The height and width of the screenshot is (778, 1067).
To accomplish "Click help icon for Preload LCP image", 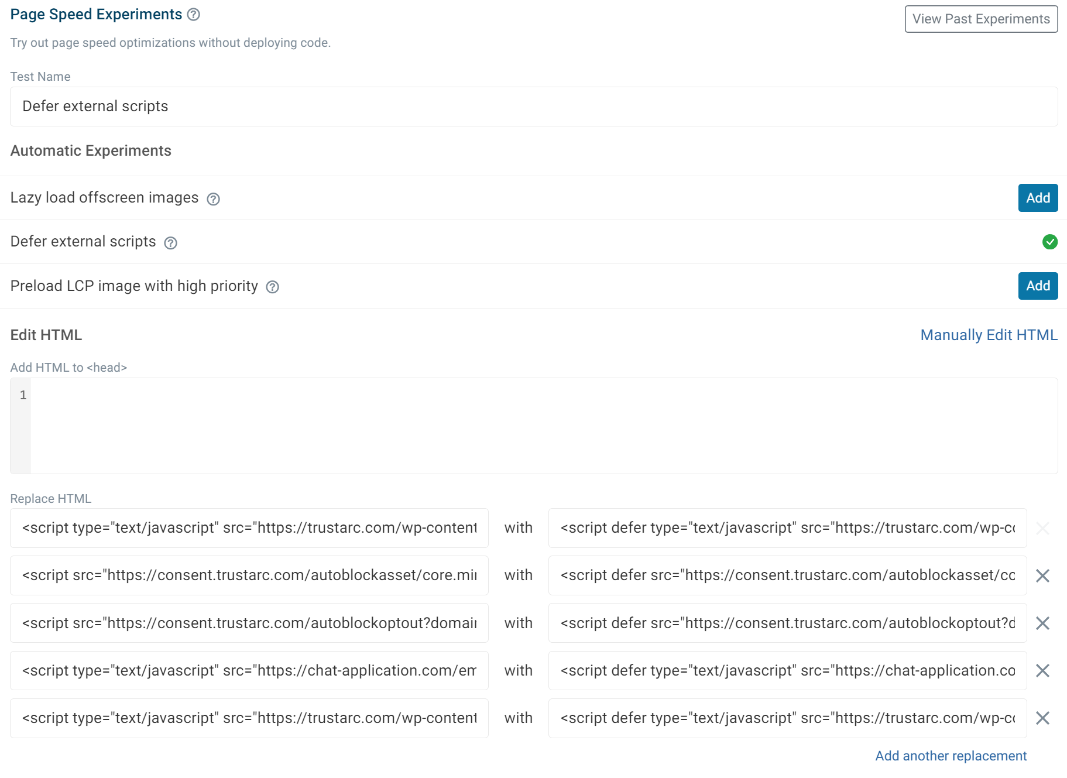I will [x=272, y=287].
